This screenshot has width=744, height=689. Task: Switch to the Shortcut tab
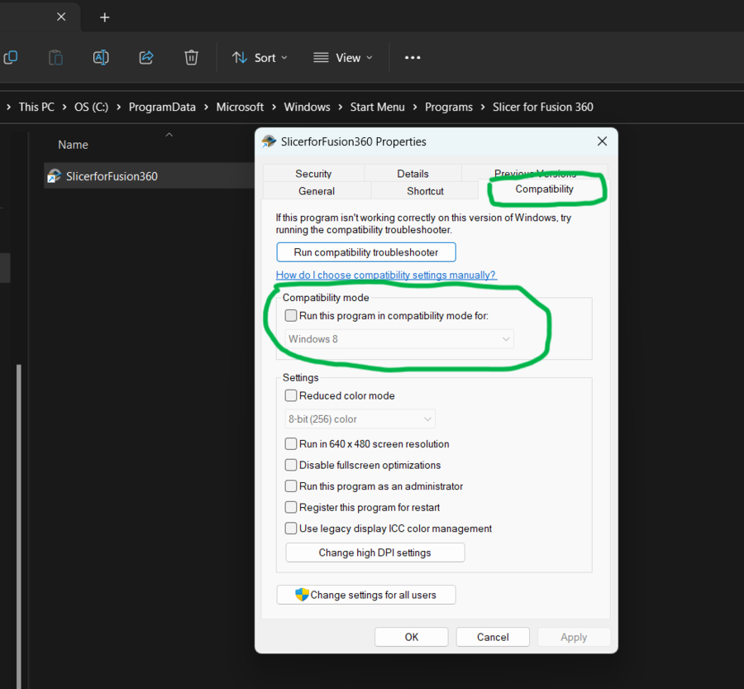tap(425, 191)
